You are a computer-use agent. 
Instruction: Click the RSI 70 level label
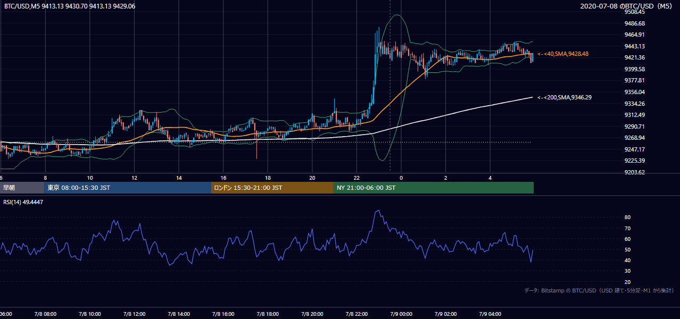click(x=628, y=229)
